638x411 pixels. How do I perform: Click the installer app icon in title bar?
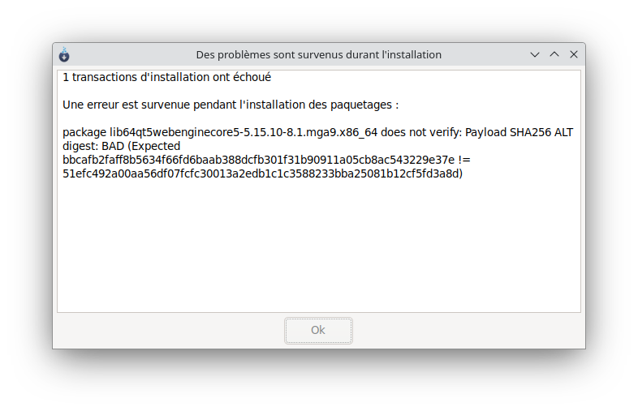coord(64,54)
